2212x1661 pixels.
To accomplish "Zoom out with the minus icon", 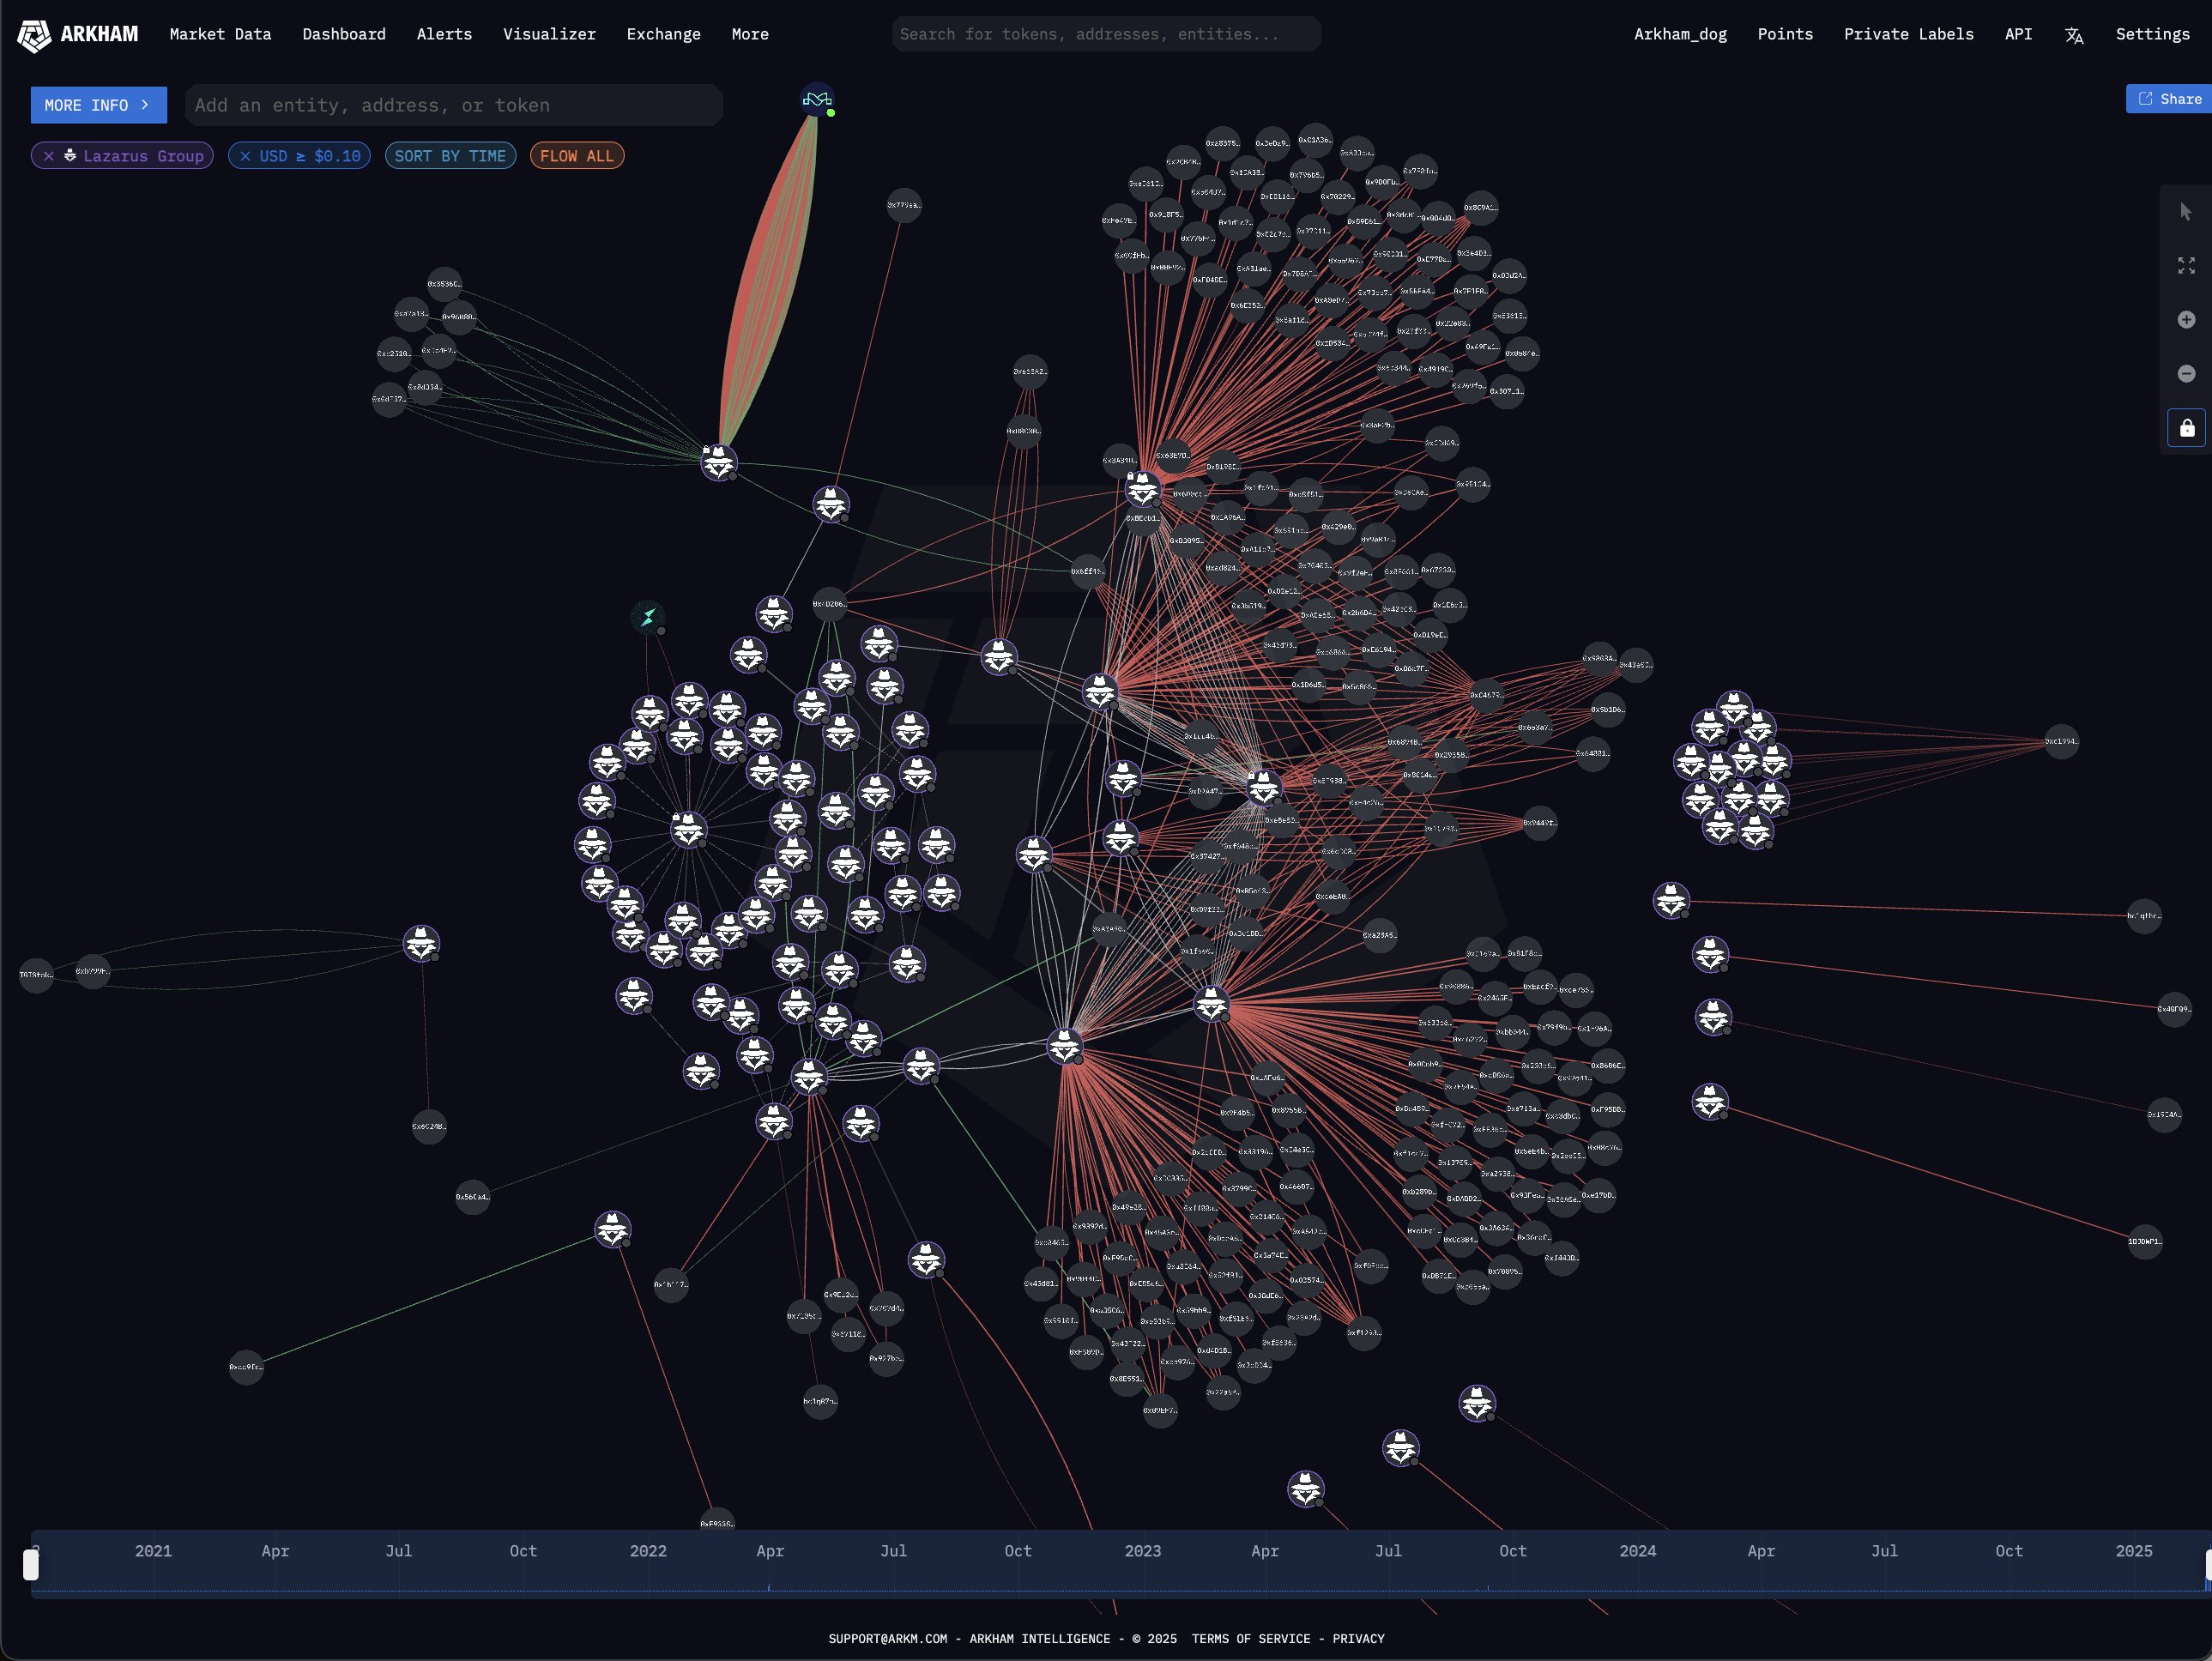I will click(x=2186, y=374).
